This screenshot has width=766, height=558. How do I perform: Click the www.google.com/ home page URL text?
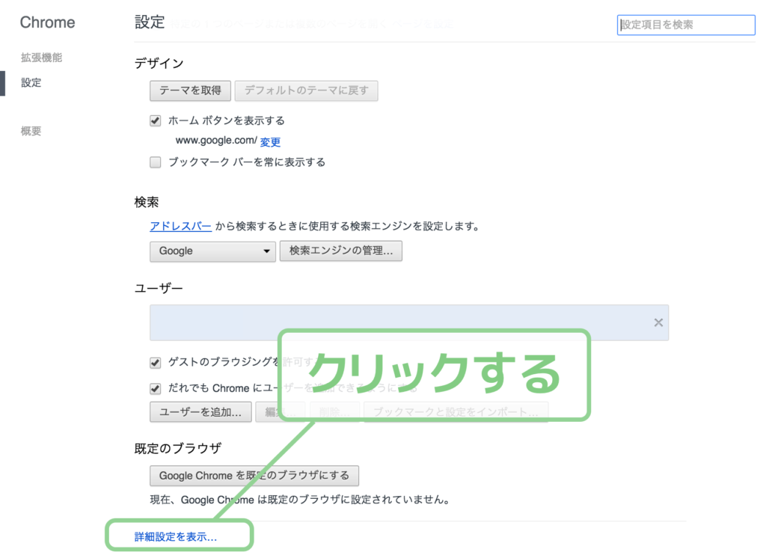tap(216, 141)
